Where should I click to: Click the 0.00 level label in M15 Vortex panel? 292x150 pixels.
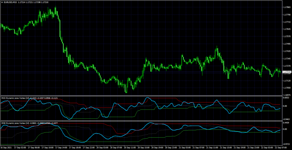(285, 106)
